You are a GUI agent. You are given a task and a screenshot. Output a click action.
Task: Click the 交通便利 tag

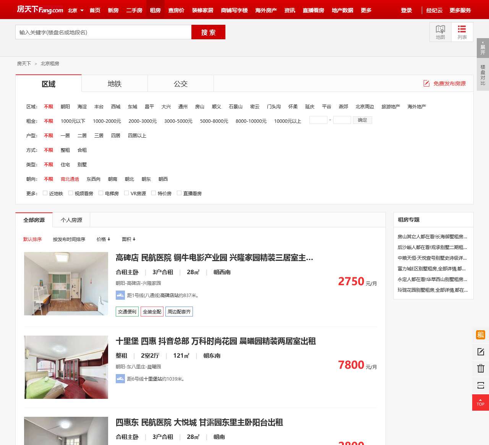(x=127, y=312)
